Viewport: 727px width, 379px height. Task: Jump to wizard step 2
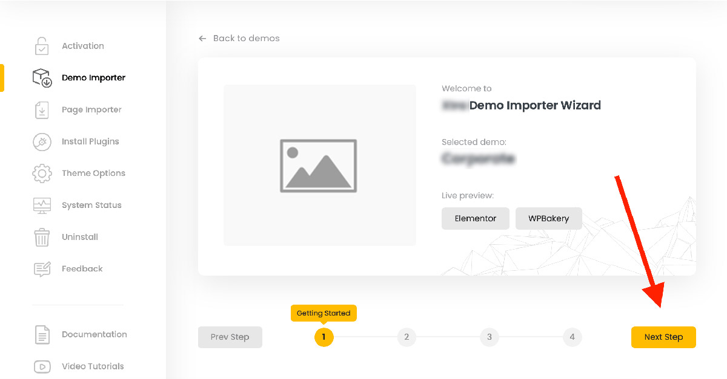[407, 337]
